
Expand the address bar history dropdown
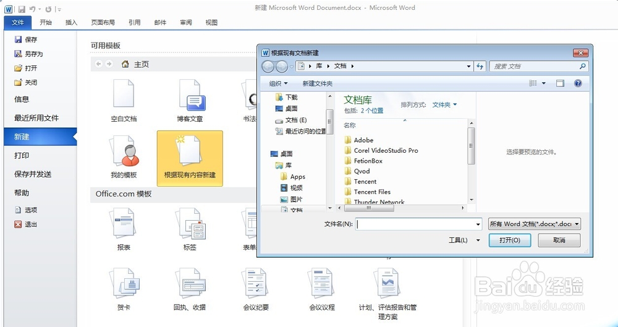point(468,66)
